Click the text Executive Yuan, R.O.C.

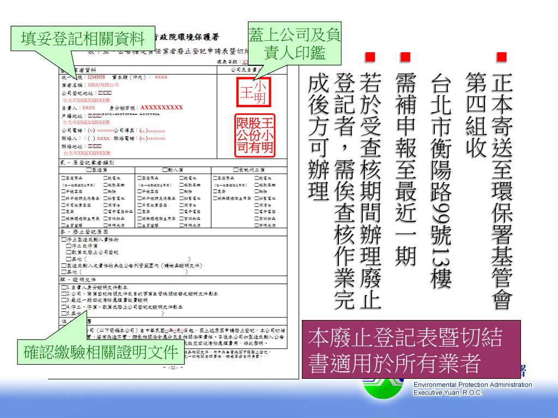[448, 393]
